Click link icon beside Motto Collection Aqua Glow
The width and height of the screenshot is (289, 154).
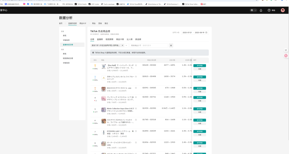tap(136, 109)
